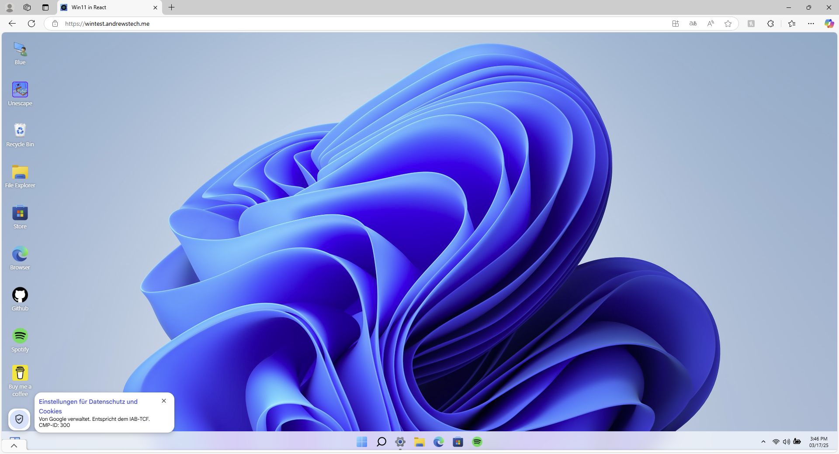Open the browser Apps icon in address bar
Viewport: 839px width, 454px height.
676,24
